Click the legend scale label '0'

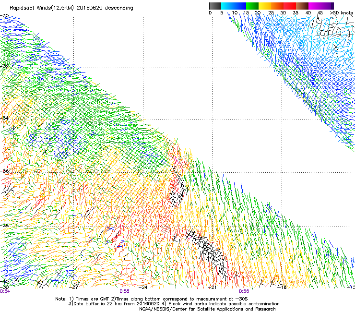(x=210, y=13)
